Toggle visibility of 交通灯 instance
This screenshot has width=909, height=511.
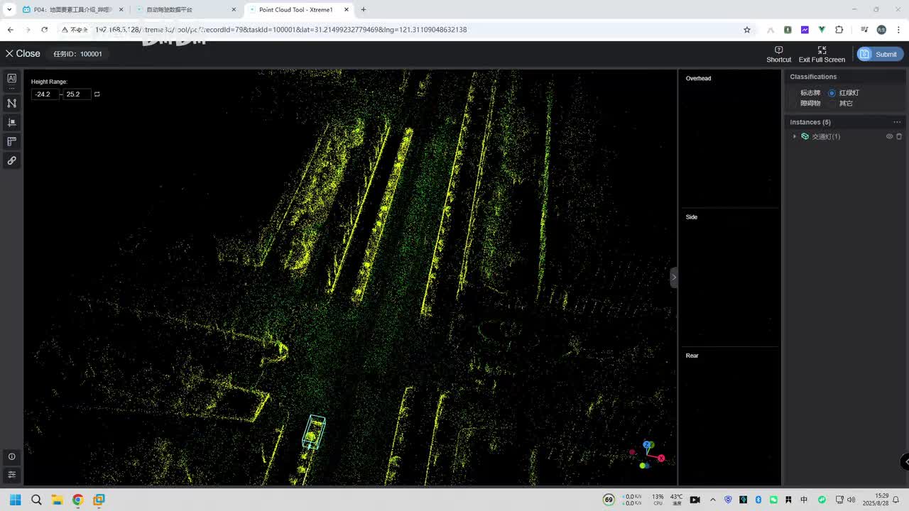point(889,136)
